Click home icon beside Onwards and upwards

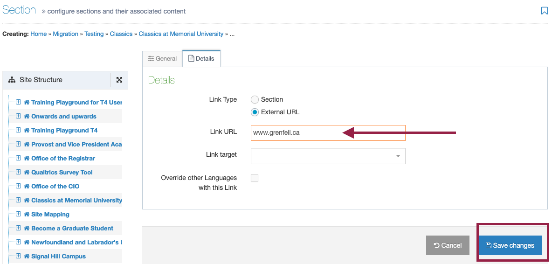27,117
